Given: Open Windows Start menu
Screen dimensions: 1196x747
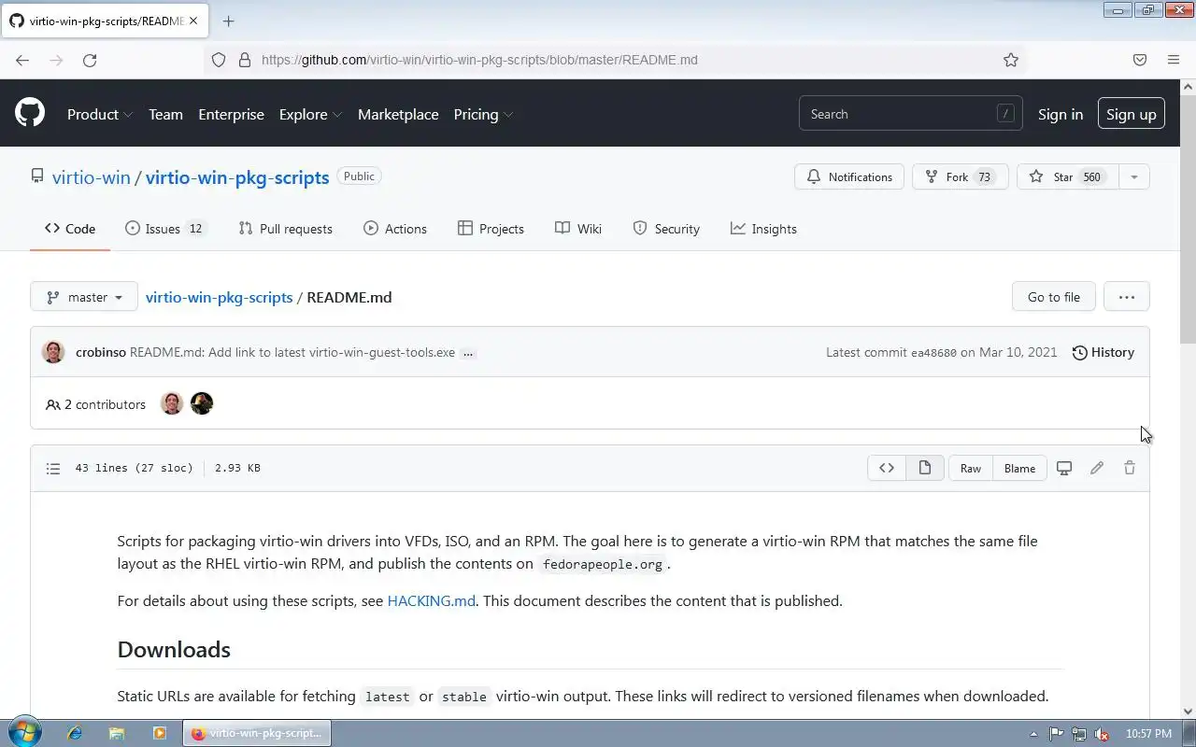Looking at the screenshot, I should tap(23, 733).
